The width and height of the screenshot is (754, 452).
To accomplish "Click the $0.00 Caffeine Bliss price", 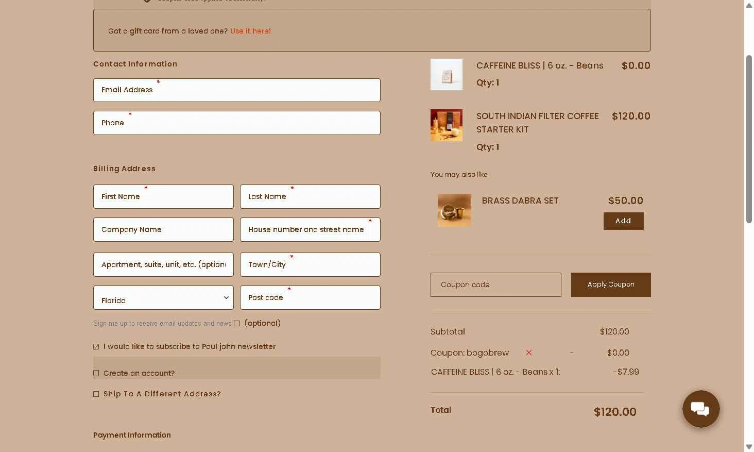I will pyautogui.click(x=636, y=65).
